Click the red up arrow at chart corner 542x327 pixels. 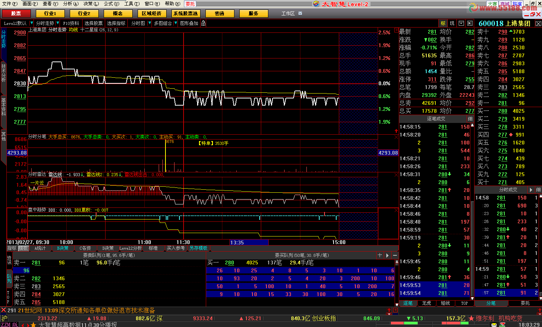[396, 131]
